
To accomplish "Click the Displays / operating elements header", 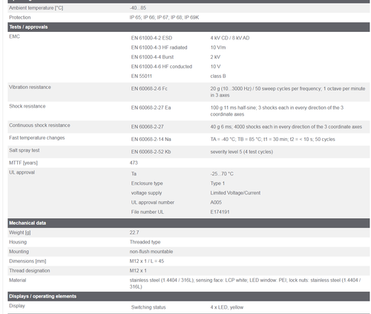I will pyautogui.click(x=188, y=296).
